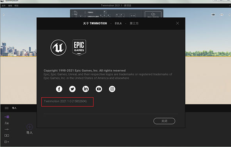Click the 关闭 button in dialog

164,121
